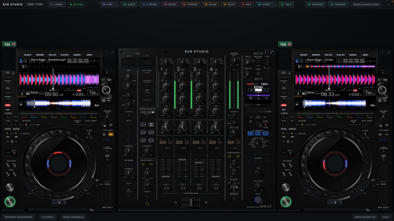
Task: Open the MIDI settings button
Action: pos(108,5)
